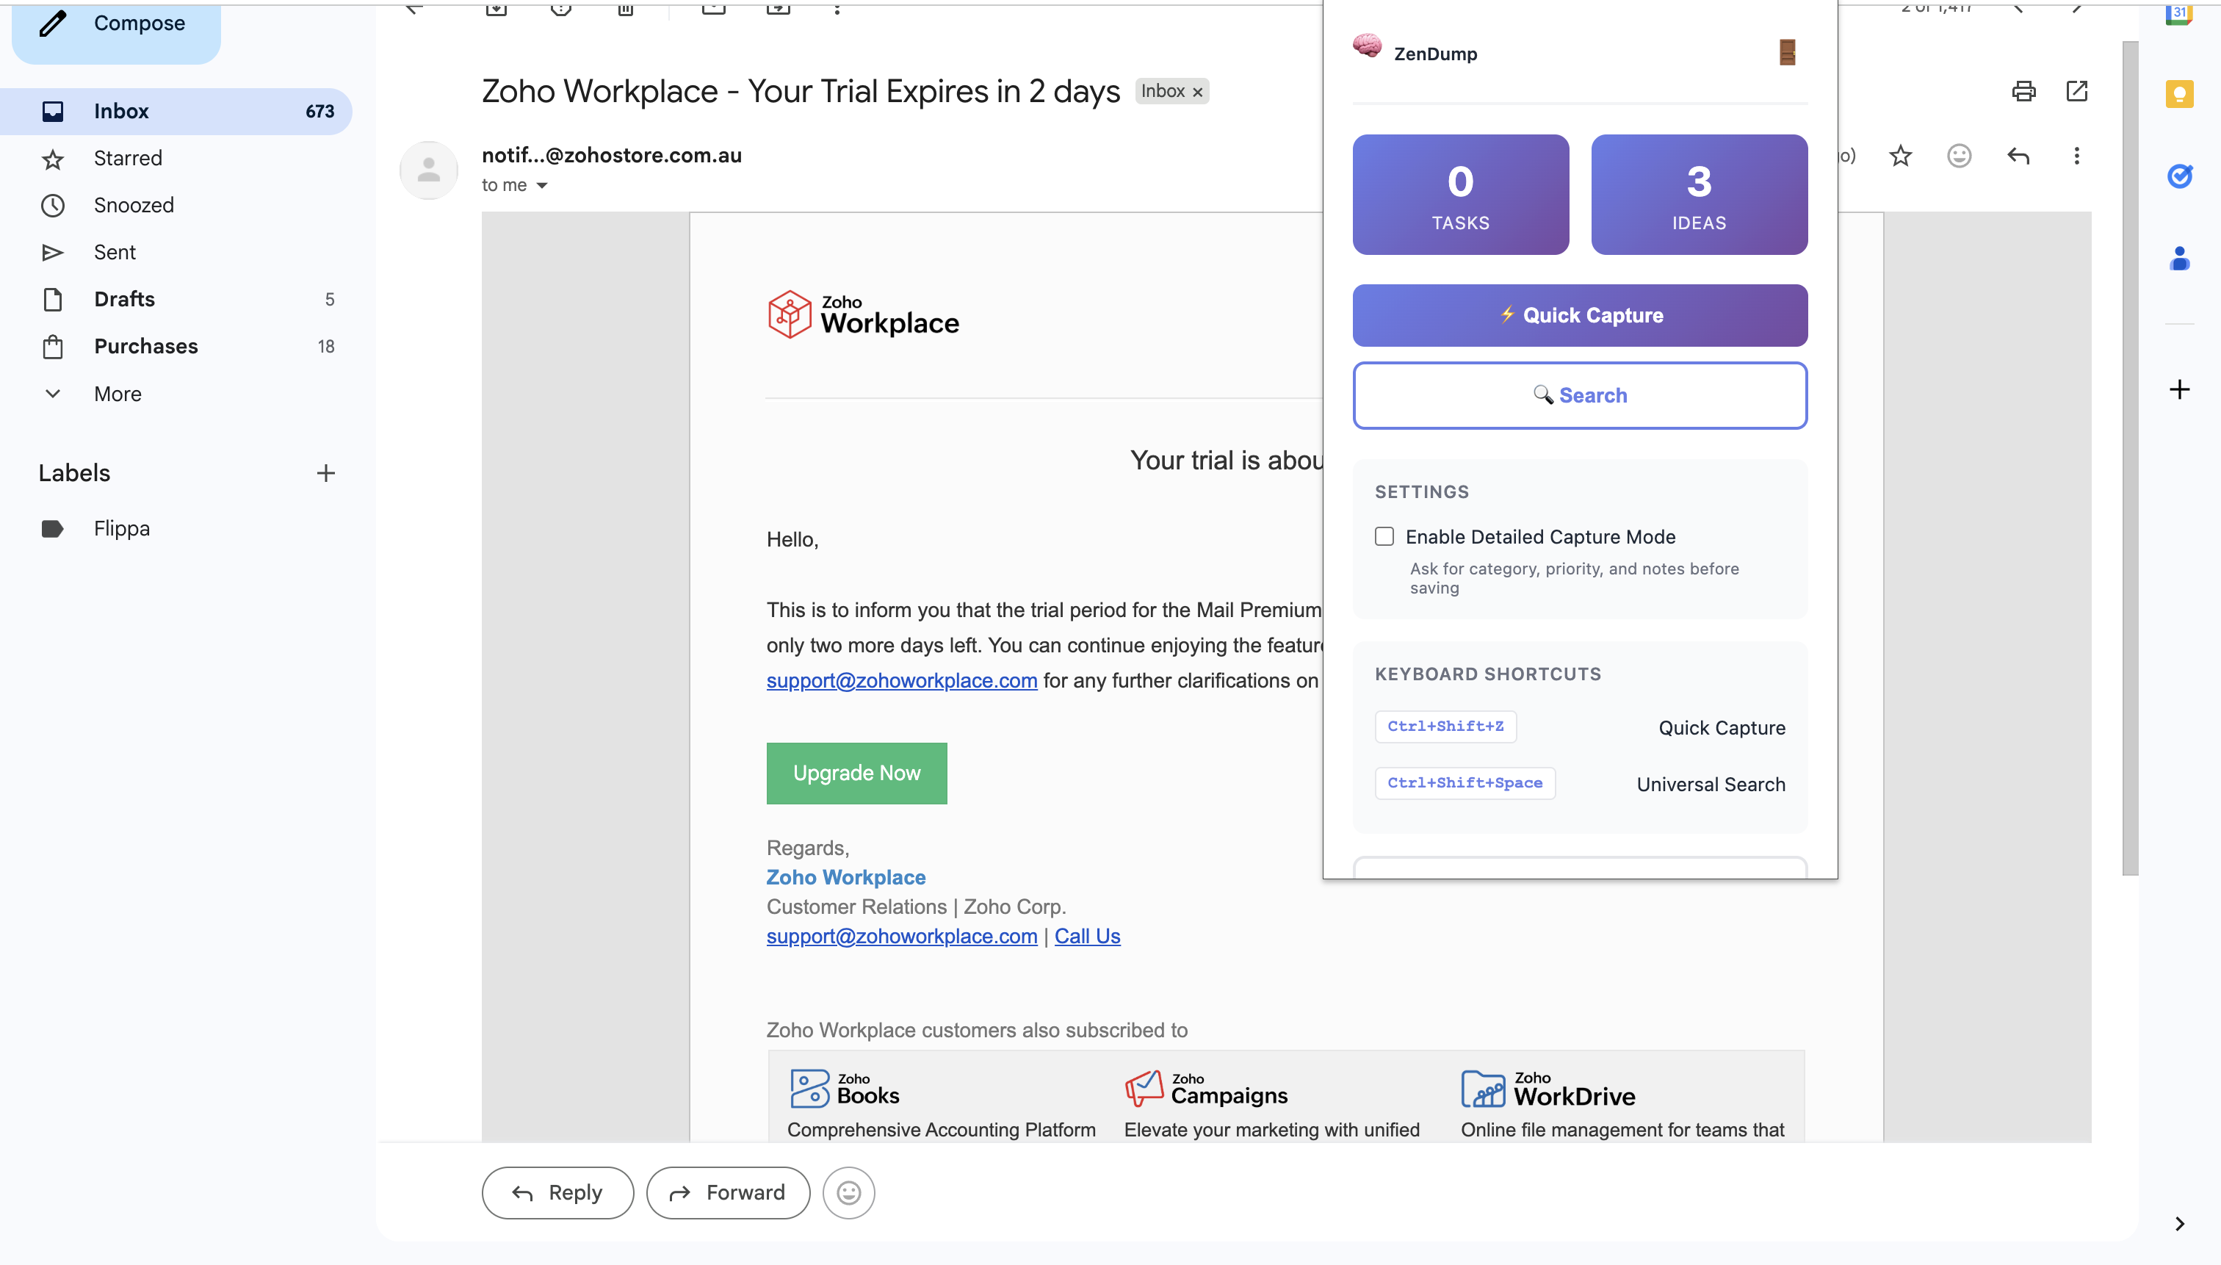Expand the More section in sidebar

tap(118, 394)
